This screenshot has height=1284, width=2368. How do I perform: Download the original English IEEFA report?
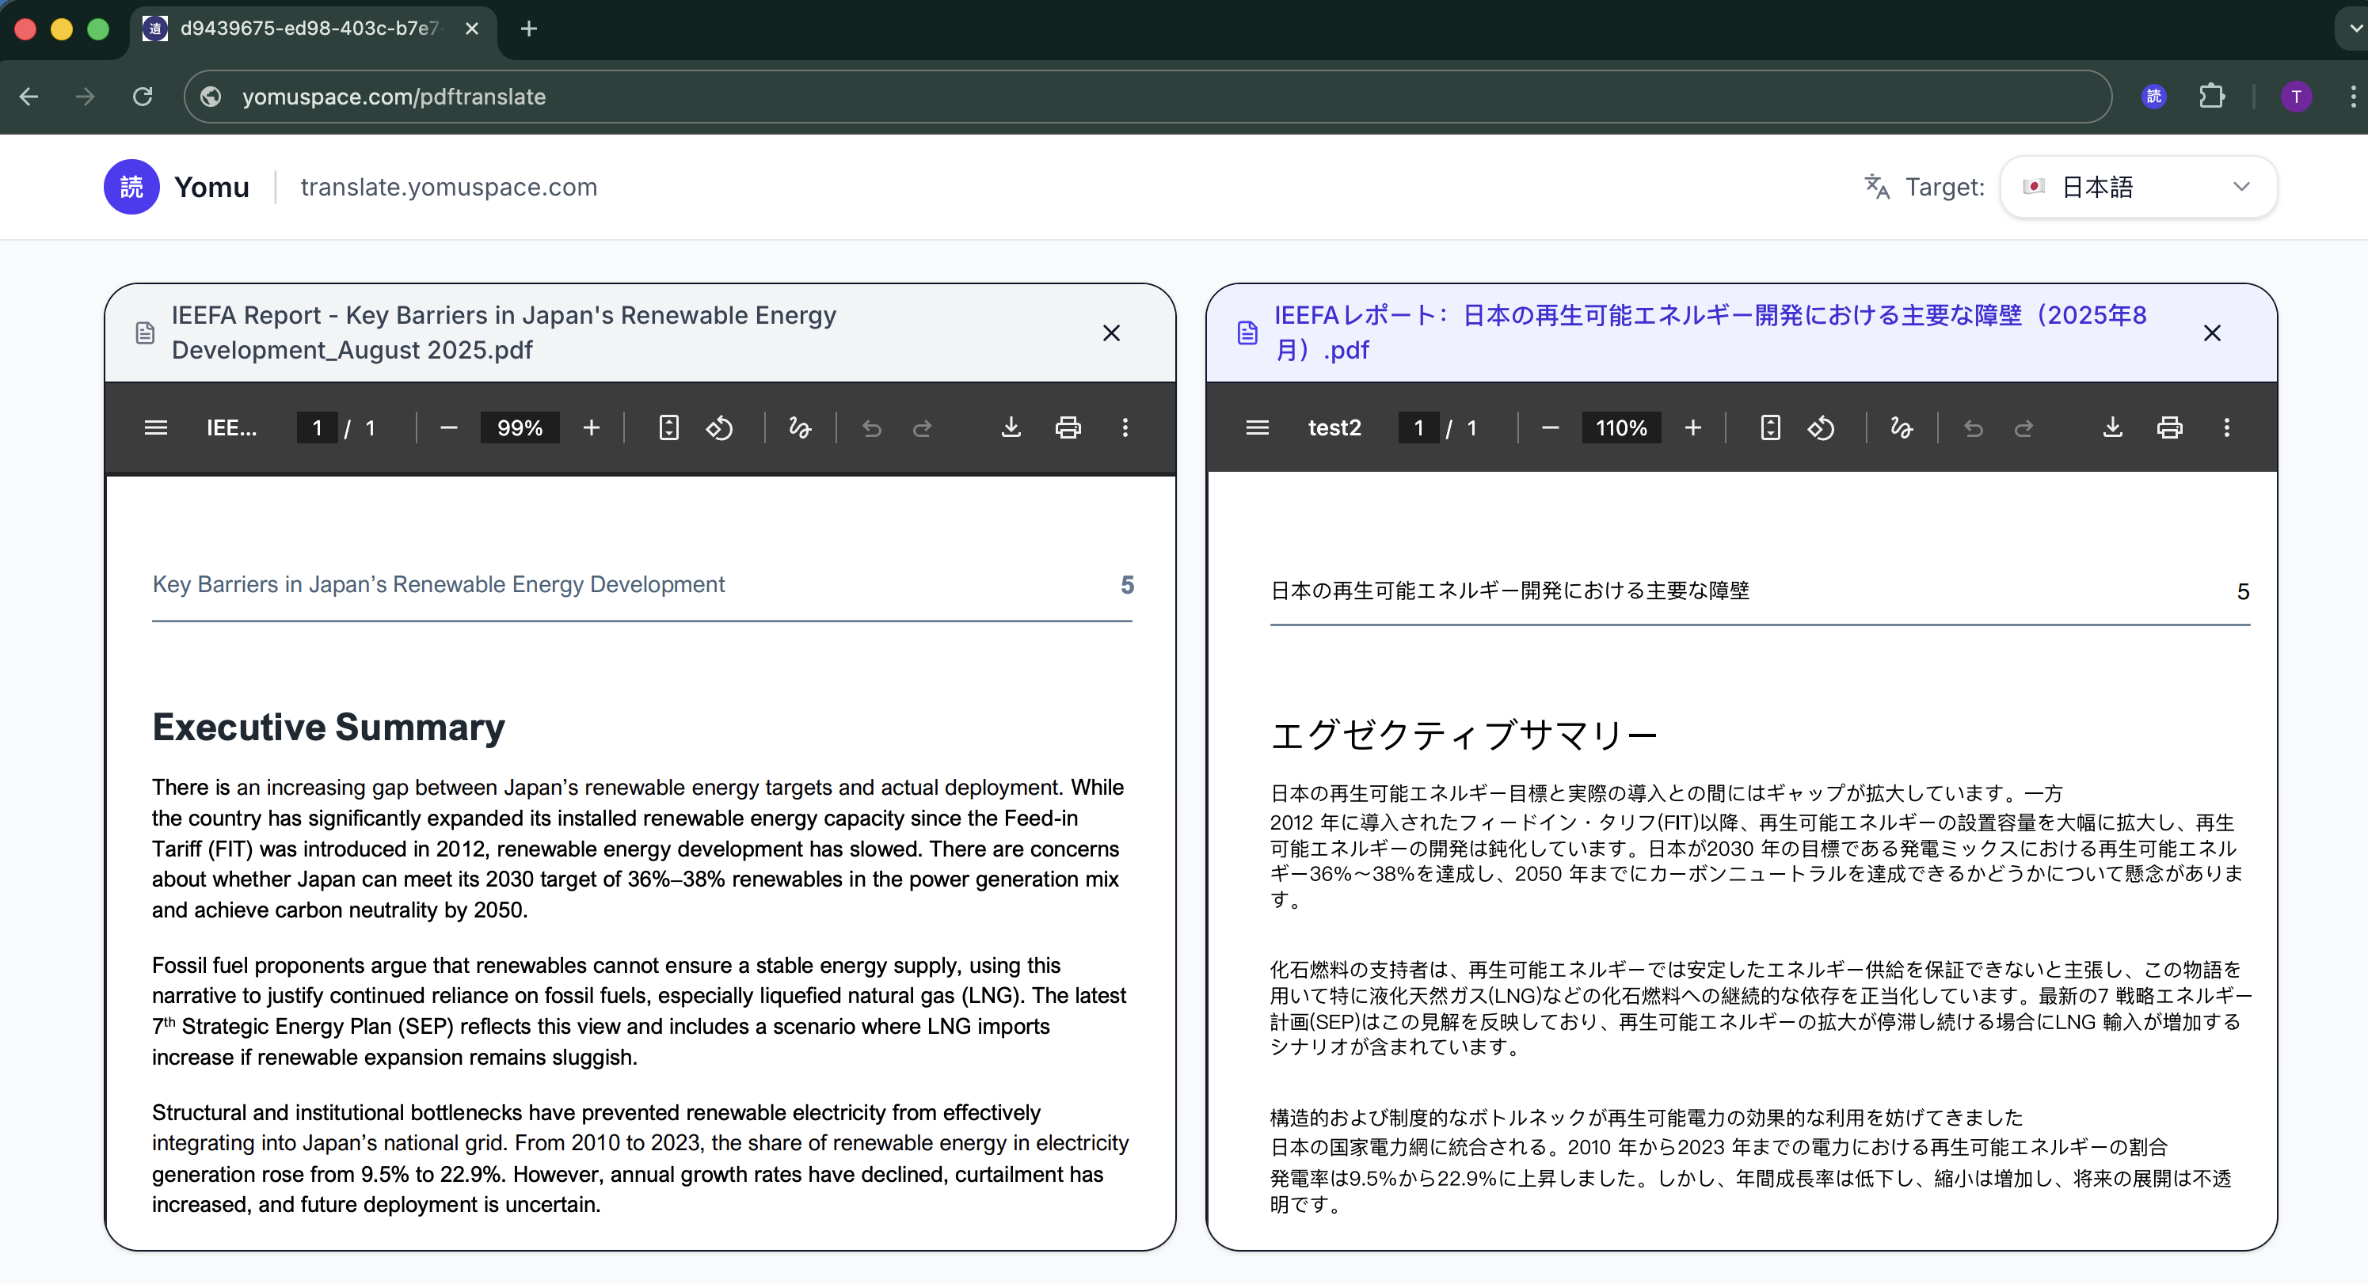(x=1011, y=427)
